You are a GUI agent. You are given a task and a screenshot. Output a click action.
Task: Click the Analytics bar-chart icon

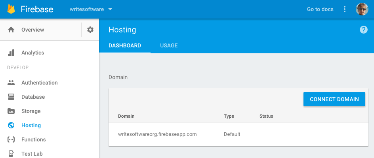pyautogui.click(x=11, y=53)
